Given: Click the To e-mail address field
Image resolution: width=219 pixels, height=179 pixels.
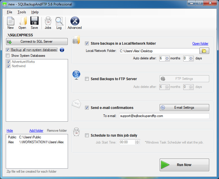Looking at the screenshot, I should pos(164,116).
